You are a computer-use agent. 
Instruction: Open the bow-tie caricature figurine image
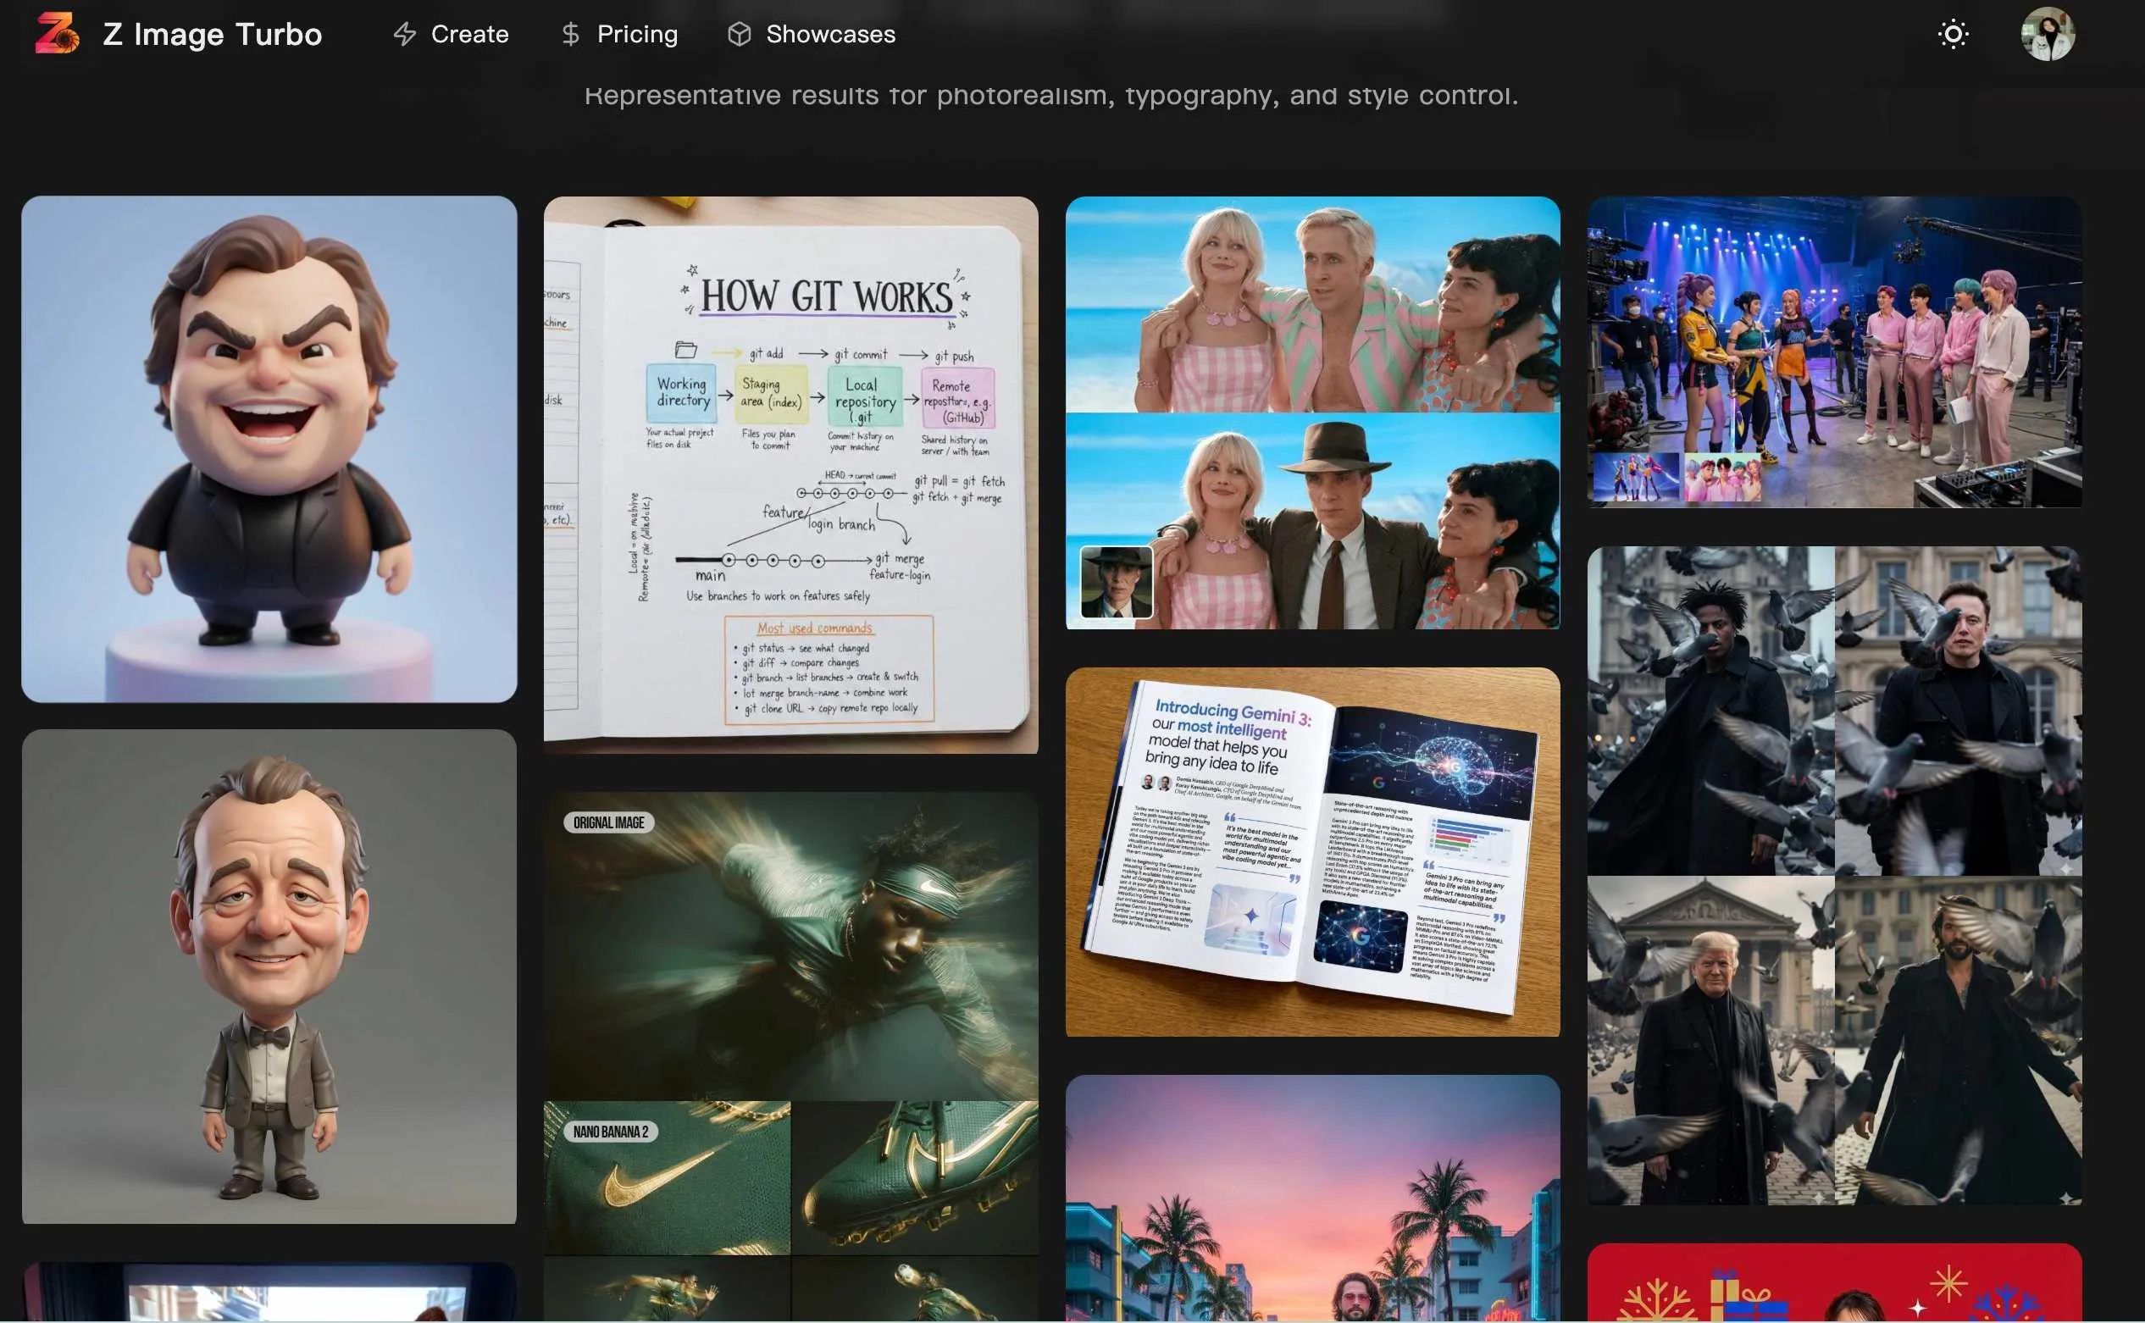(x=269, y=976)
